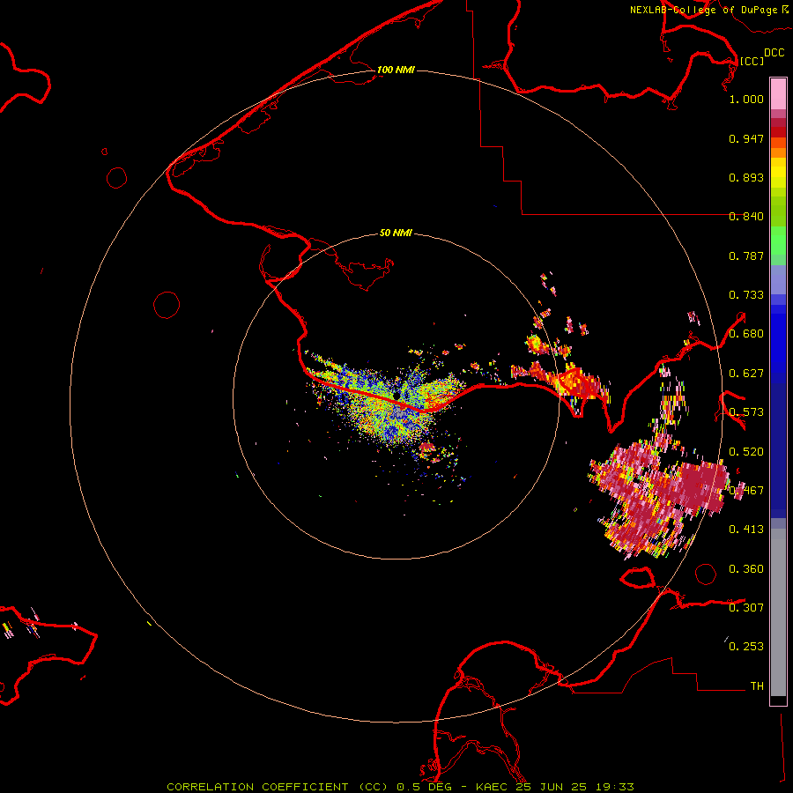The image size is (793, 793).
Task: Click the 0.787 colorbar value
Action: [x=746, y=256]
